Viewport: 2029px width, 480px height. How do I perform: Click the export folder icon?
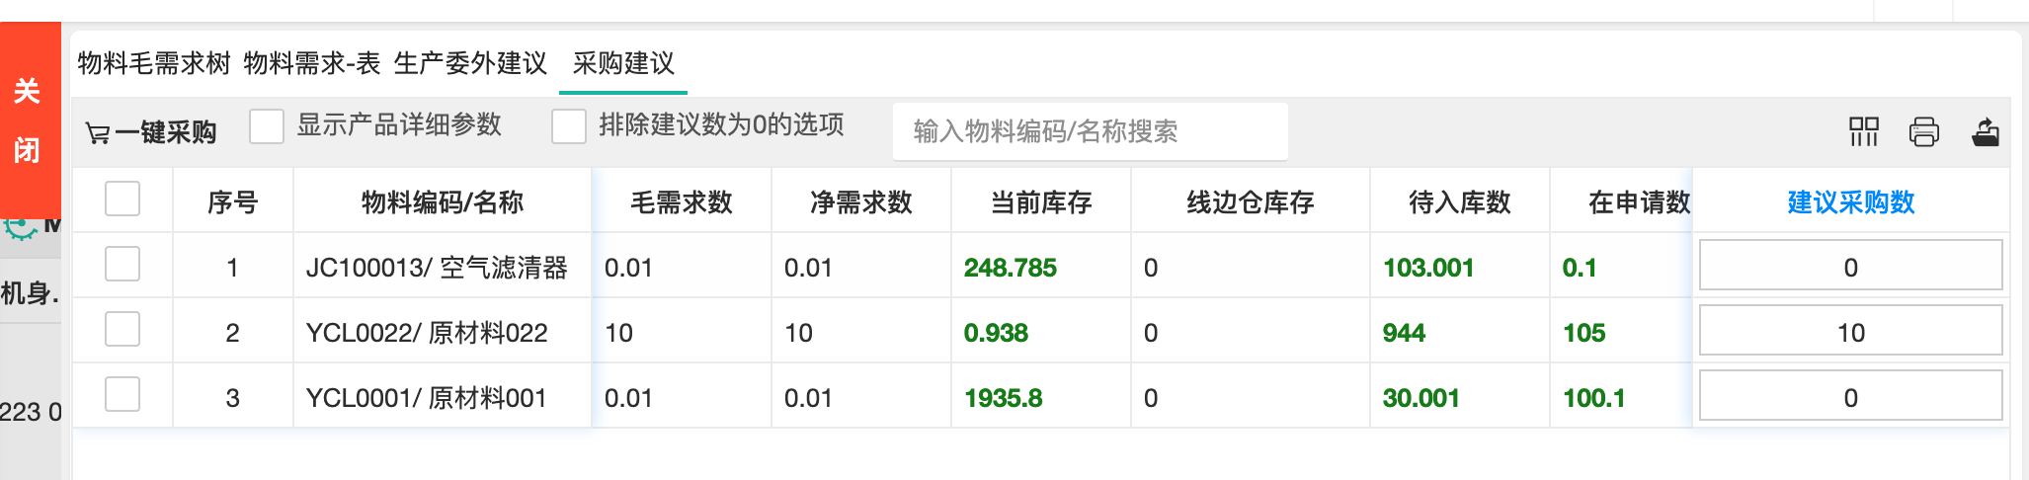(1986, 131)
